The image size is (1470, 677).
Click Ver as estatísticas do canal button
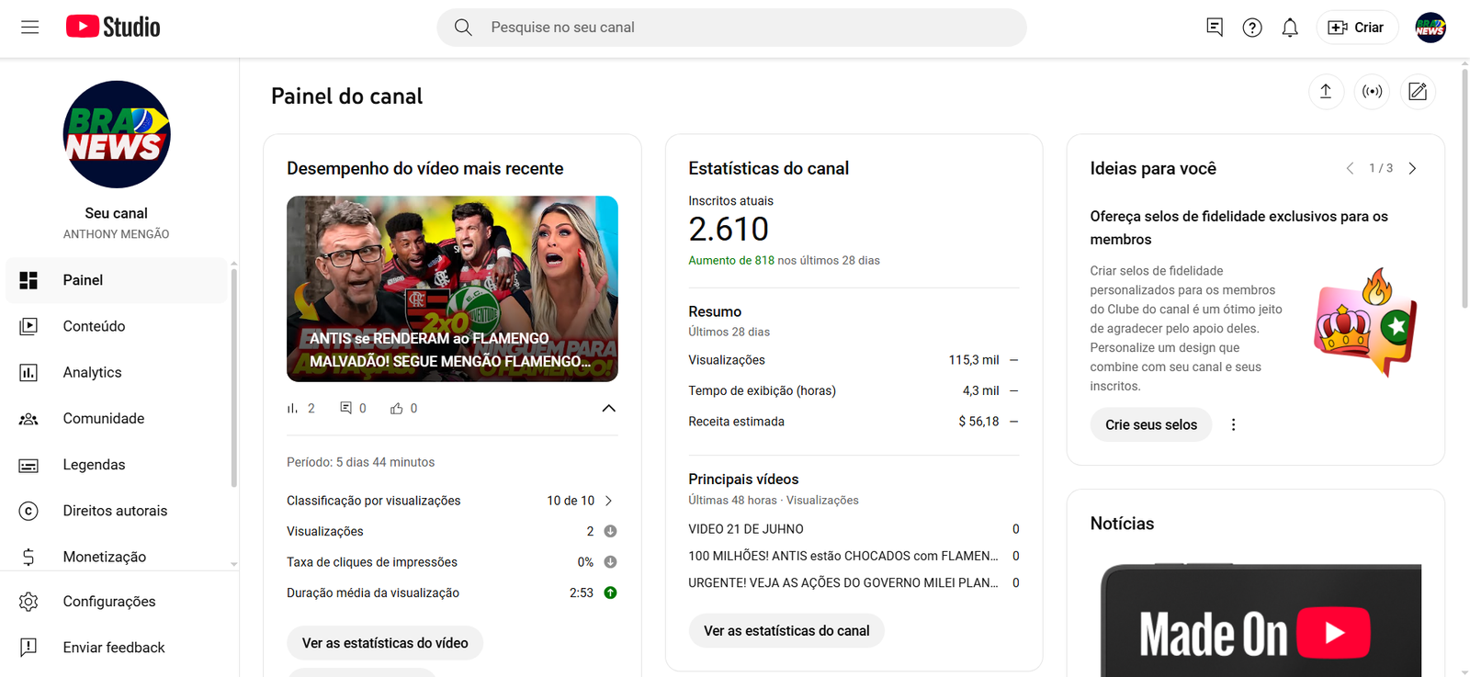coord(786,631)
